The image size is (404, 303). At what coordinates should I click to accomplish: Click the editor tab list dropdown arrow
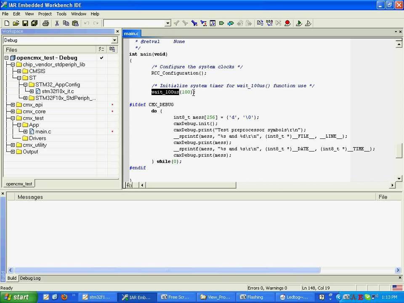coord(396,32)
